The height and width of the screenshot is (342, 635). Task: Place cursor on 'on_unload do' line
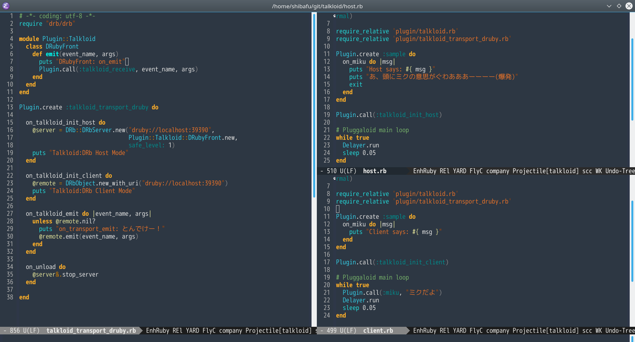click(46, 267)
